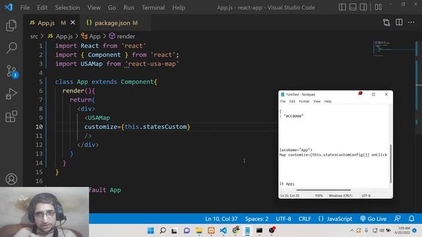Viewport: 422px width, 237px height.
Task: Click 'react-usa-map' import string
Action: [x=152, y=64]
